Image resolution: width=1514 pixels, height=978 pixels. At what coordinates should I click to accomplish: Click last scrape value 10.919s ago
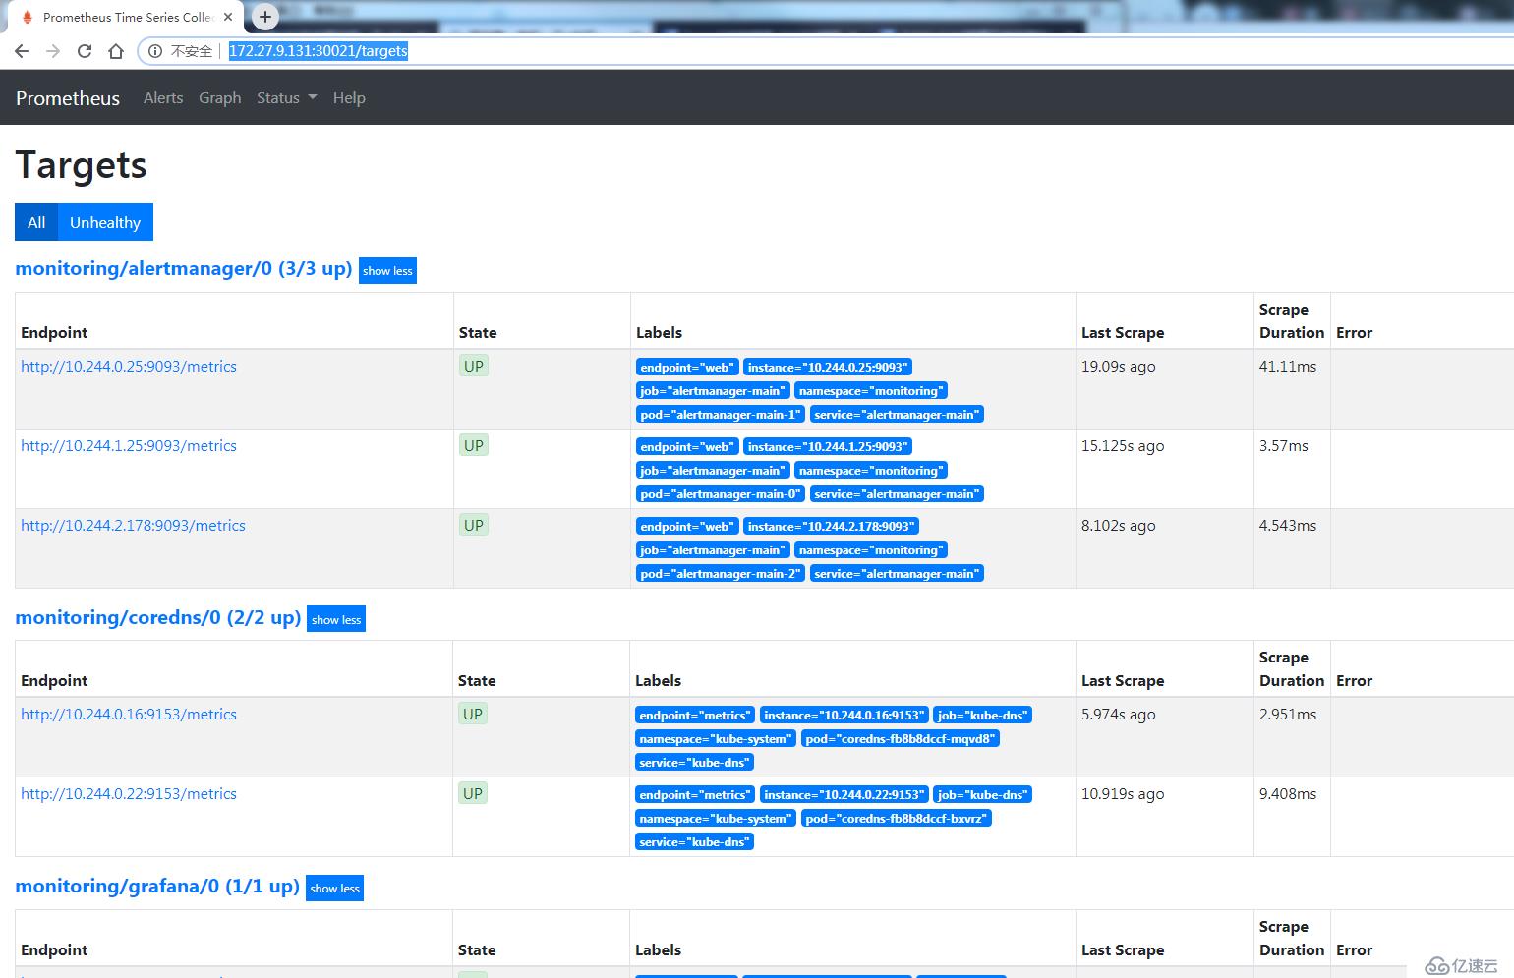[x=1123, y=794]
